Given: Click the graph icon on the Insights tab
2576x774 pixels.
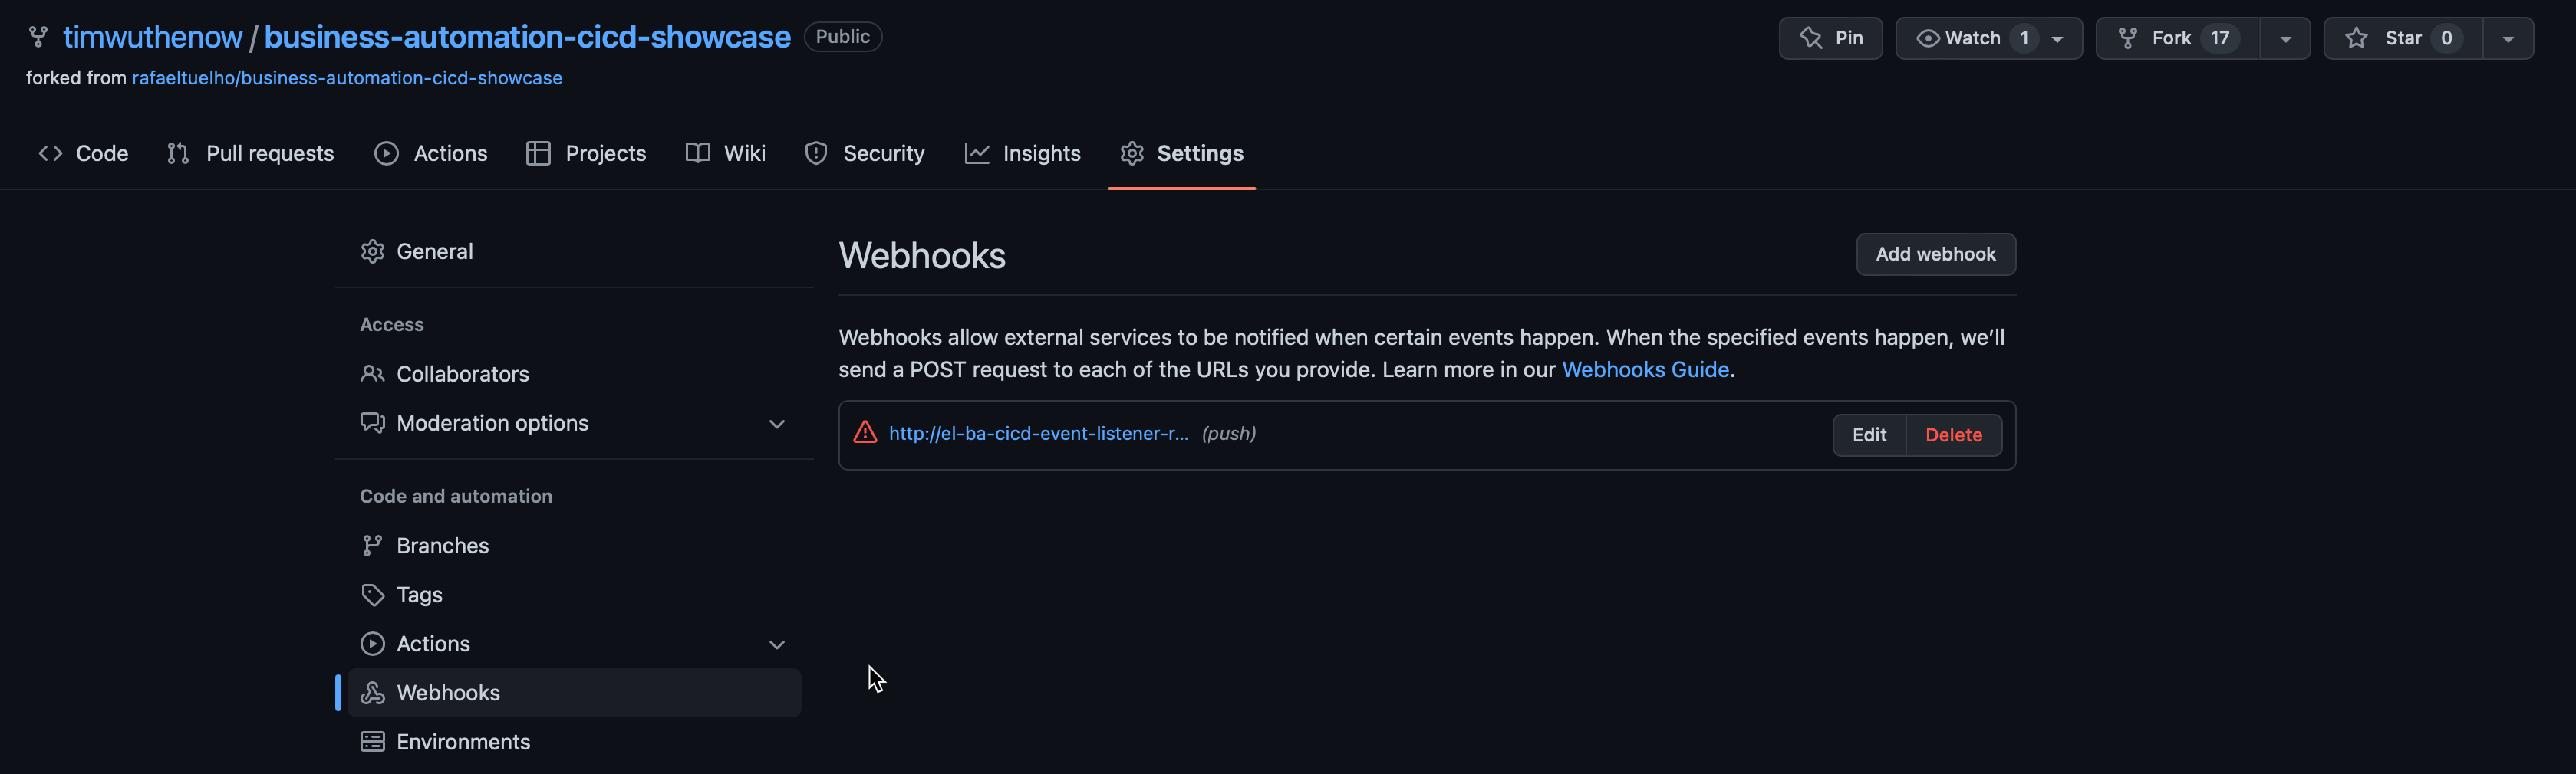Looking at the screenshot, I should click(977, 153).
